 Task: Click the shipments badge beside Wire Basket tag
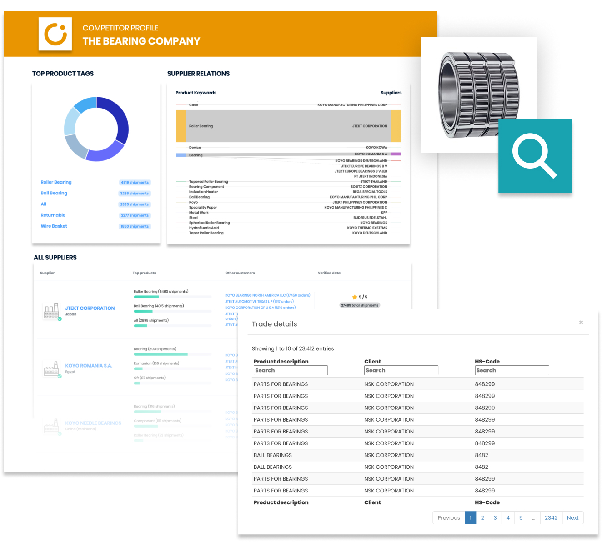click(x=135, y=226)
